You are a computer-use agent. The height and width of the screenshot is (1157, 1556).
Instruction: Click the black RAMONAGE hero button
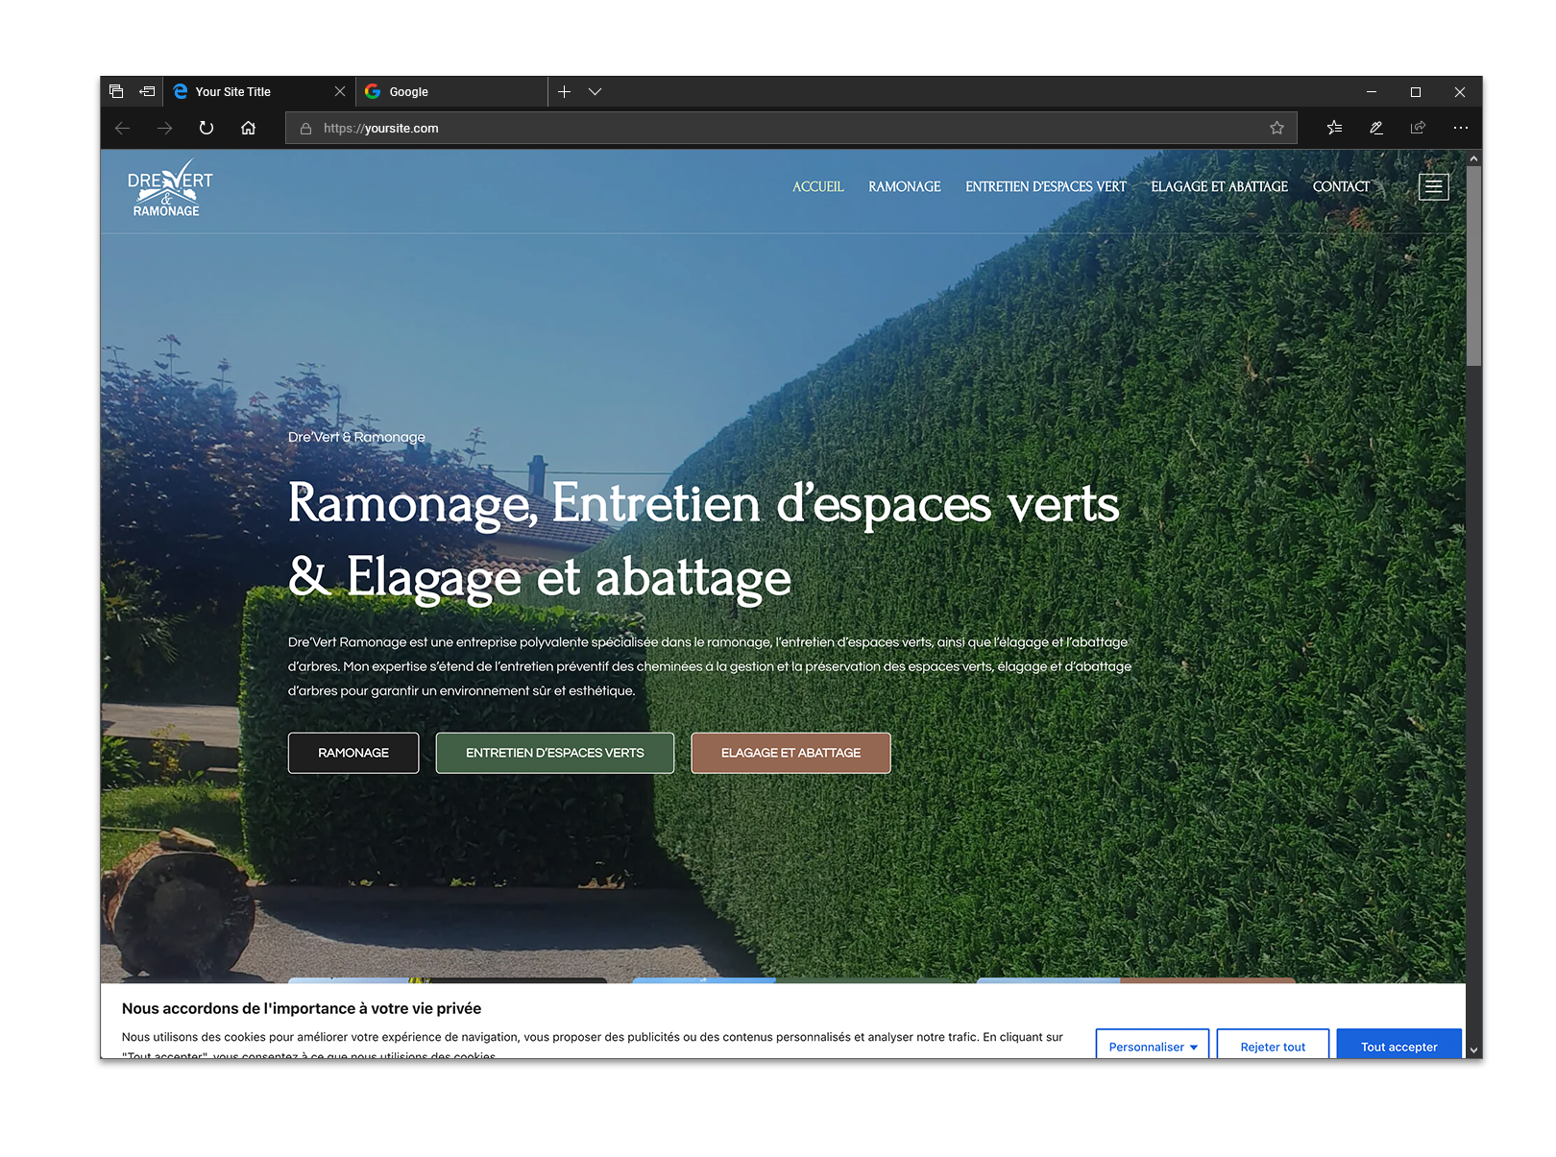353,753
